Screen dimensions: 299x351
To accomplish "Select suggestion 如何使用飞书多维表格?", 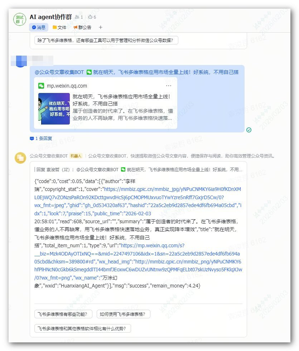I will [x=122, y=314].
